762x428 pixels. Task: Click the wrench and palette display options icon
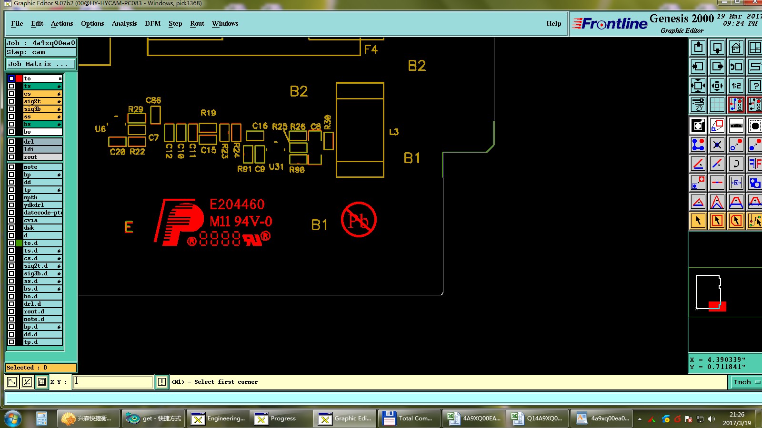pyautogui.click(x=698, y=105)
